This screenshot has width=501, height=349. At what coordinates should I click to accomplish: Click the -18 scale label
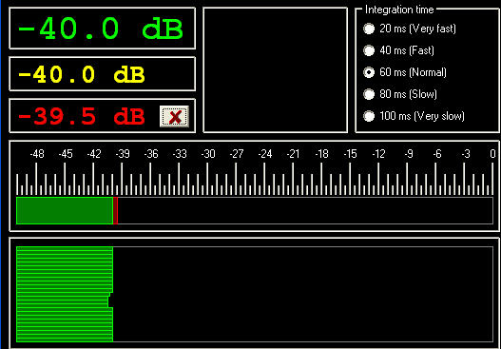point(321,154)
